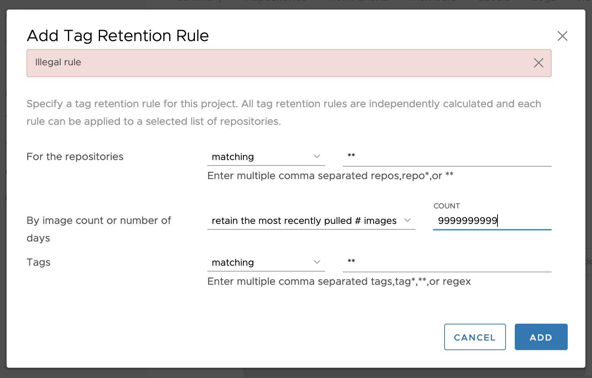The width and height of the screenshot is (592, 378).
Task: Select the COUNT field showing 9999999999
Action: point(492,221)
